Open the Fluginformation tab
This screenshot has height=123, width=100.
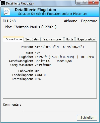coord(86,39)
